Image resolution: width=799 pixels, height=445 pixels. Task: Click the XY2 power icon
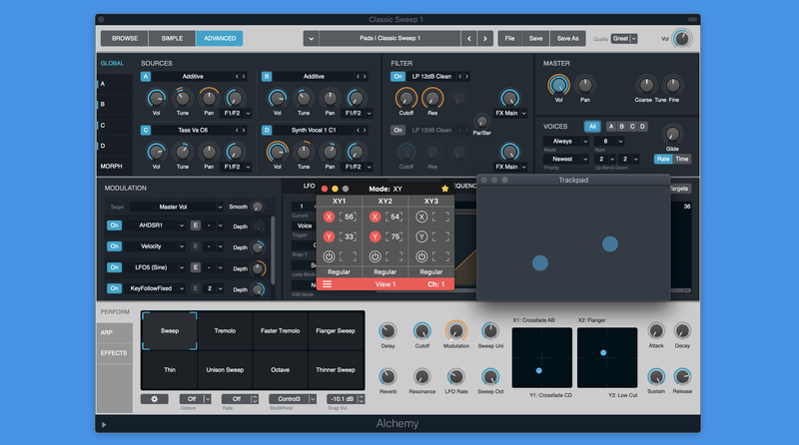376,256
